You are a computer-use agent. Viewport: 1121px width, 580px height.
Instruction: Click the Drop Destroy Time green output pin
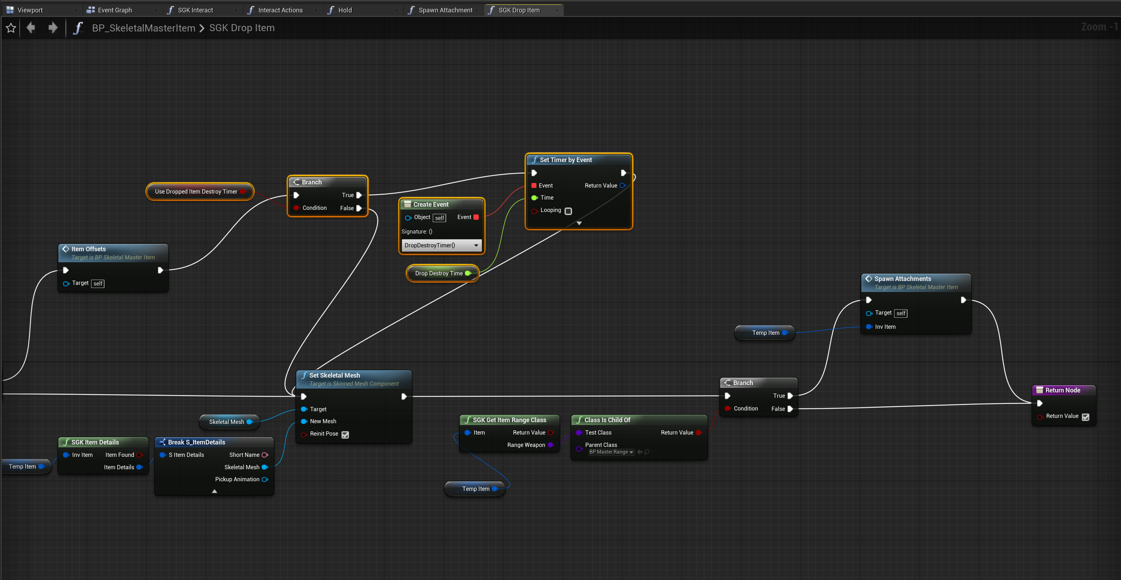tap(468, 274)
